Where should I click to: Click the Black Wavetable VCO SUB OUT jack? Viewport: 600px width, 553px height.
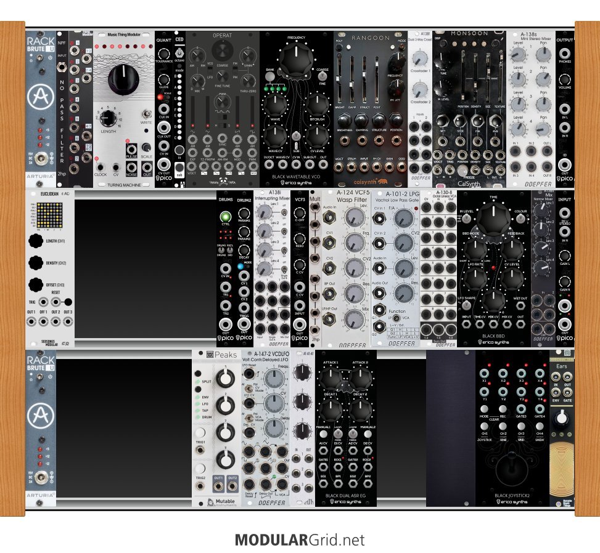pyautogui.click(x=310, y=164)
